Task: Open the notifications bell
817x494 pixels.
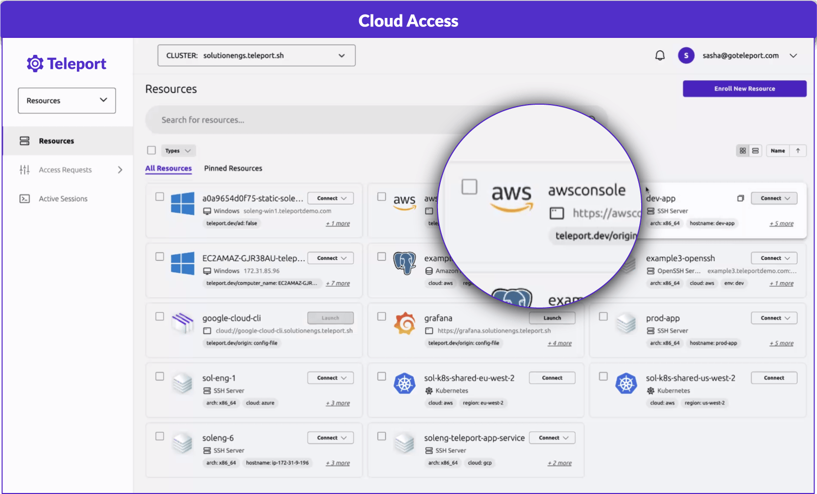Action: pyautogui.click(x=660, y=55)
